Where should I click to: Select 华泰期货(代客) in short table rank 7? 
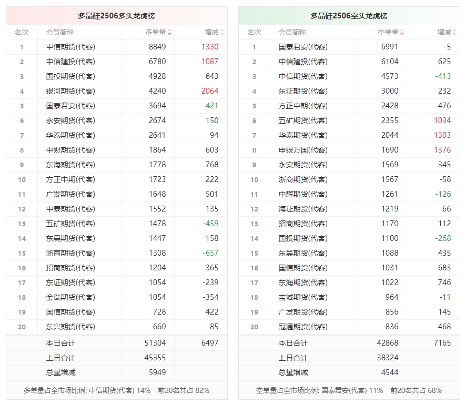pyautogui.click(x=303, y=135)
